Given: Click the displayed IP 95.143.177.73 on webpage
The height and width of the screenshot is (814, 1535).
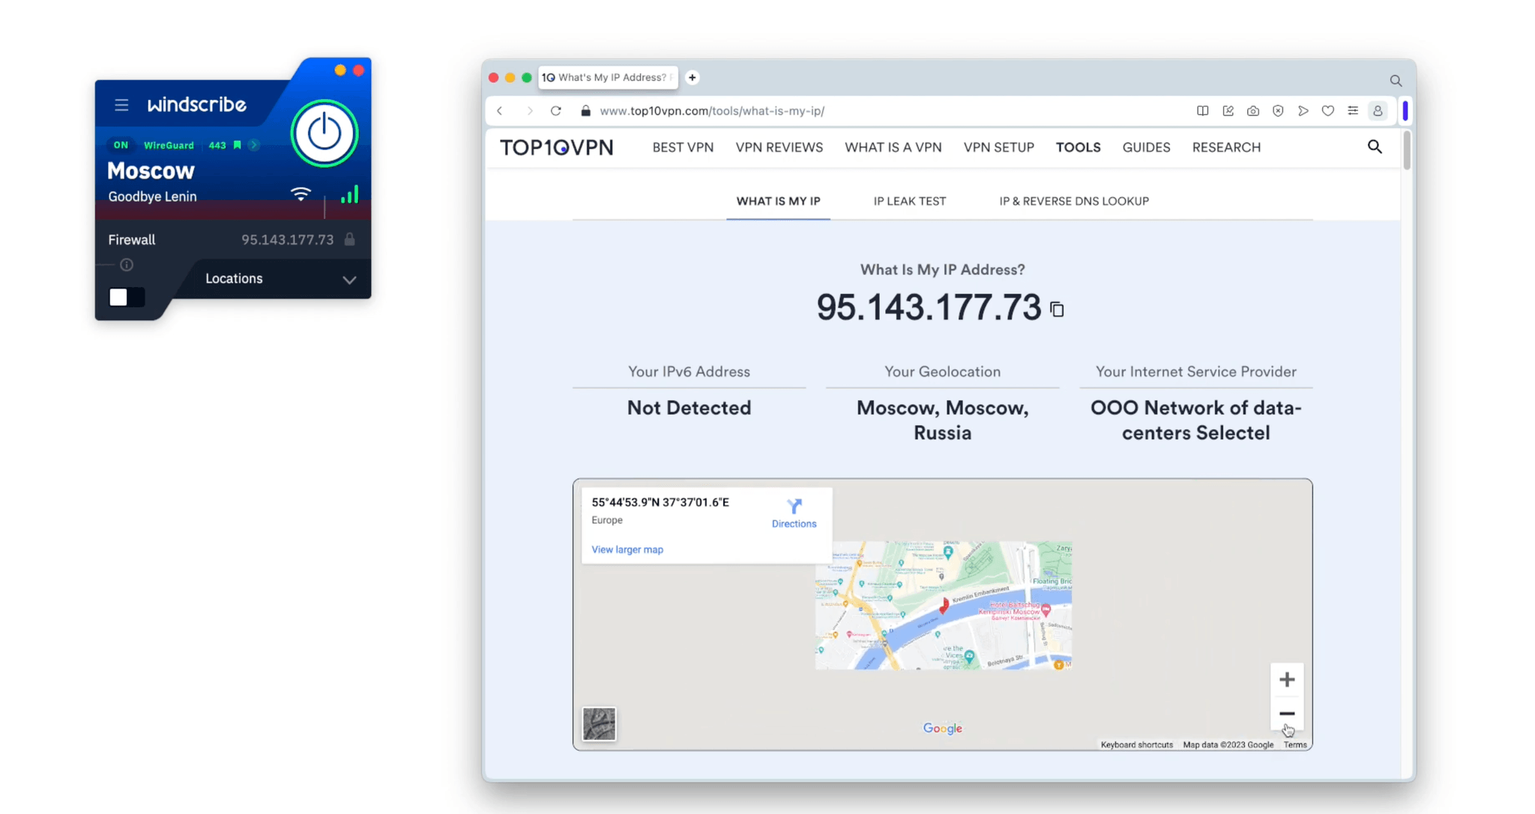Looking at the screenshot, I should pos(929,307).
